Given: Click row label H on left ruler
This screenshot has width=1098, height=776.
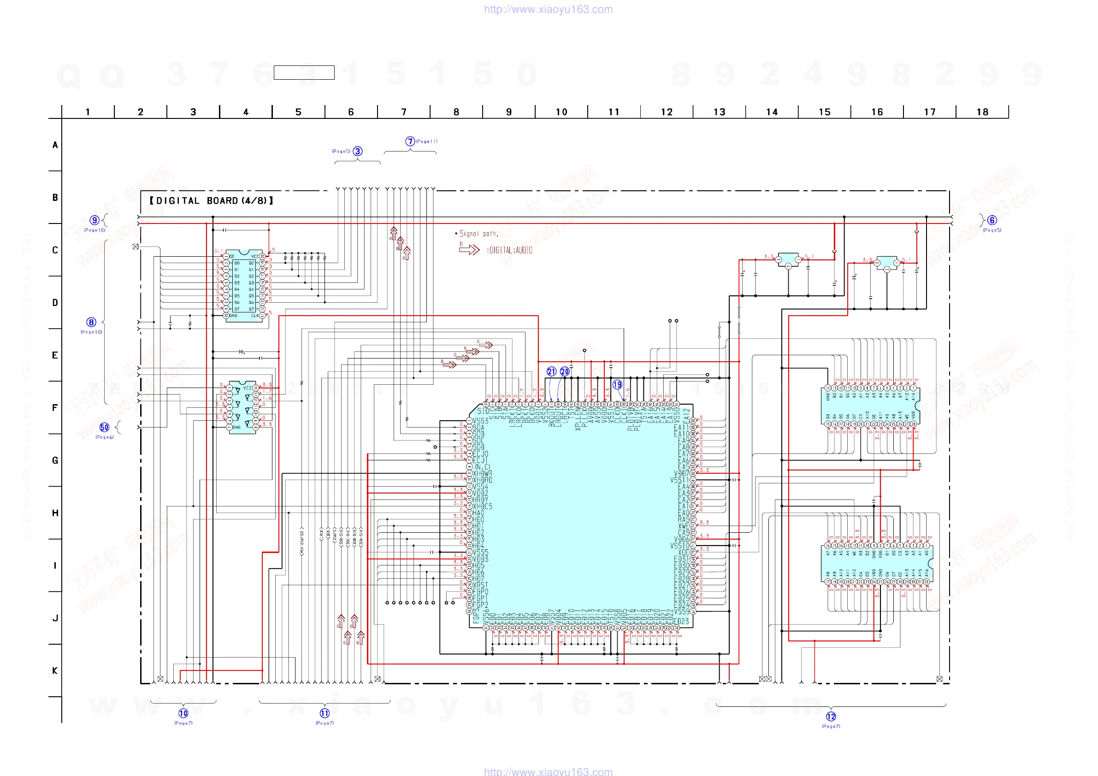Looking at the screenshot, I should 55,513.
